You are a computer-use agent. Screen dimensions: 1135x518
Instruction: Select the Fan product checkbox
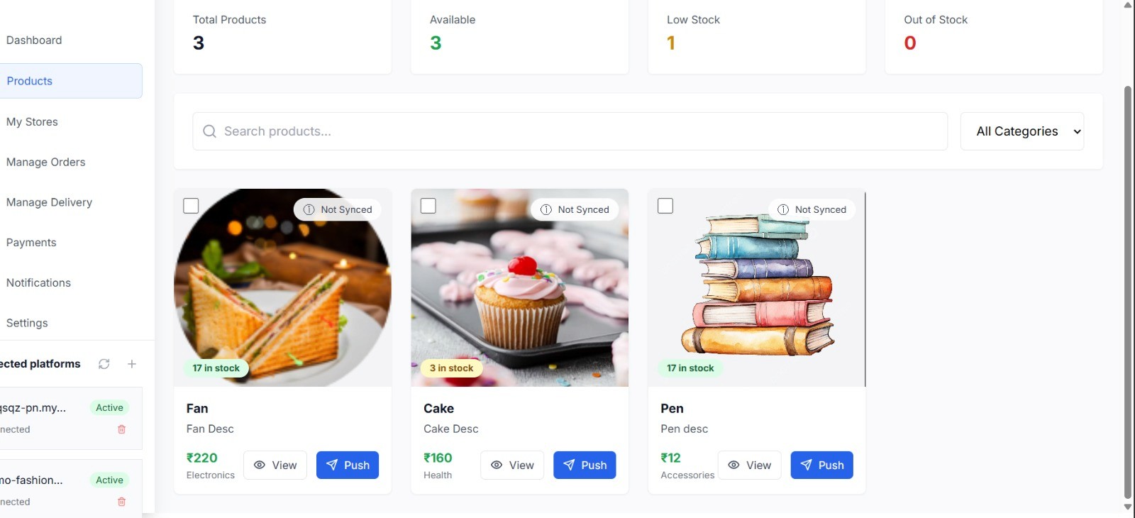[191, 206]
